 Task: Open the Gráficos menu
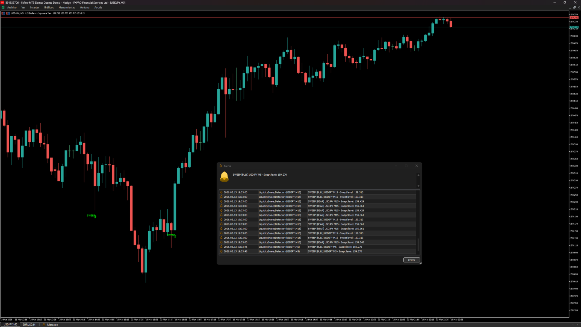49,8
